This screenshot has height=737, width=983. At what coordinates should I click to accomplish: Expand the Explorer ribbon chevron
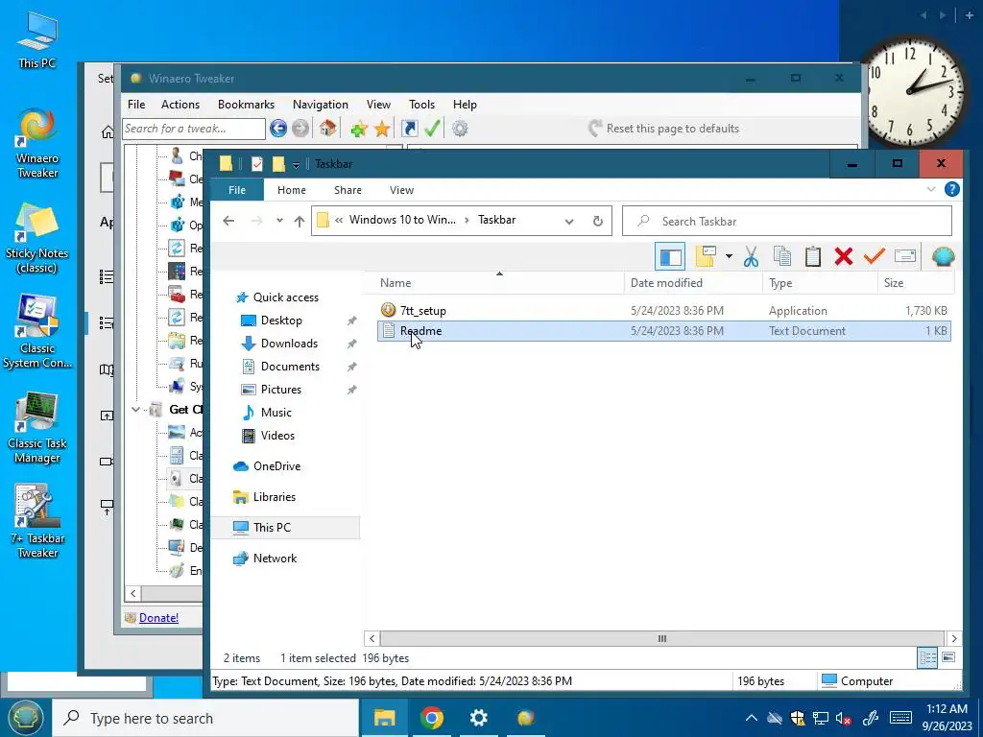pyautogui.click(x=931, y=189)
